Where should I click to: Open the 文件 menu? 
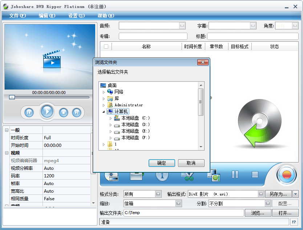[17, 16]
